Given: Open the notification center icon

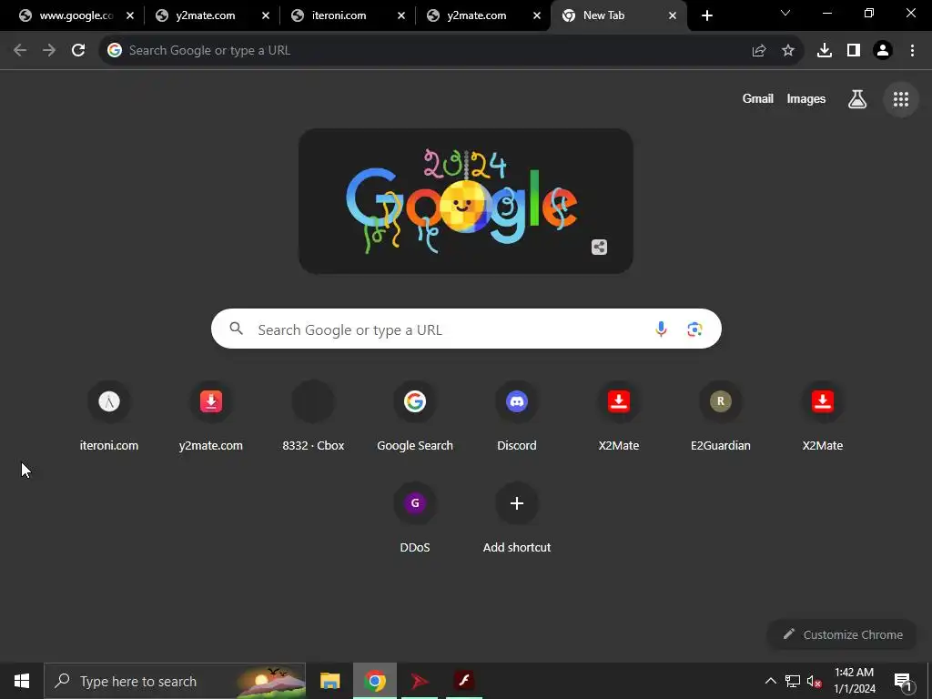Looking at the screenshot, I should coord(903,683).
